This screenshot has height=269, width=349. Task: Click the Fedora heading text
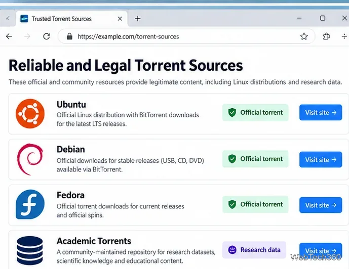(x=70, y=195)
